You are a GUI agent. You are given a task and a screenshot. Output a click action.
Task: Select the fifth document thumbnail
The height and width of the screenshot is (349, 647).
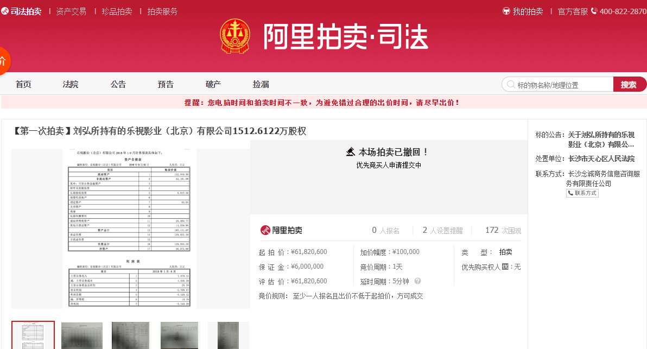point(228,335)
